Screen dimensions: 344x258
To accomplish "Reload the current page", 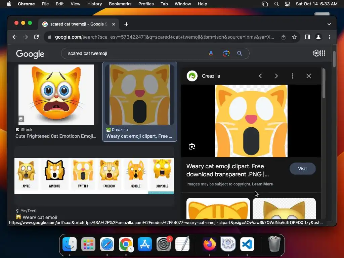I will pos(36,37).
